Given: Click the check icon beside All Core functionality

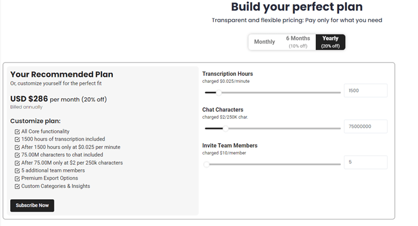Looking at the screenshot, I should 17,132.
